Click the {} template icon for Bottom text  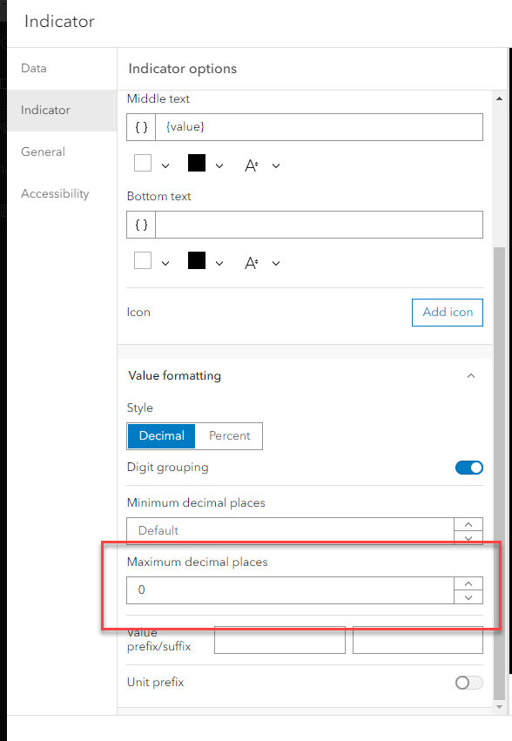click(140, 224)
